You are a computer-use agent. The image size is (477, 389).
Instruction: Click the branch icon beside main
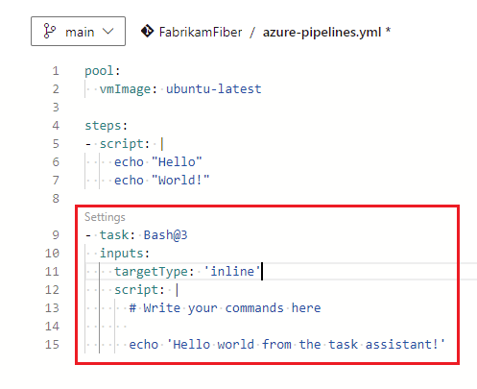[49, 32]
